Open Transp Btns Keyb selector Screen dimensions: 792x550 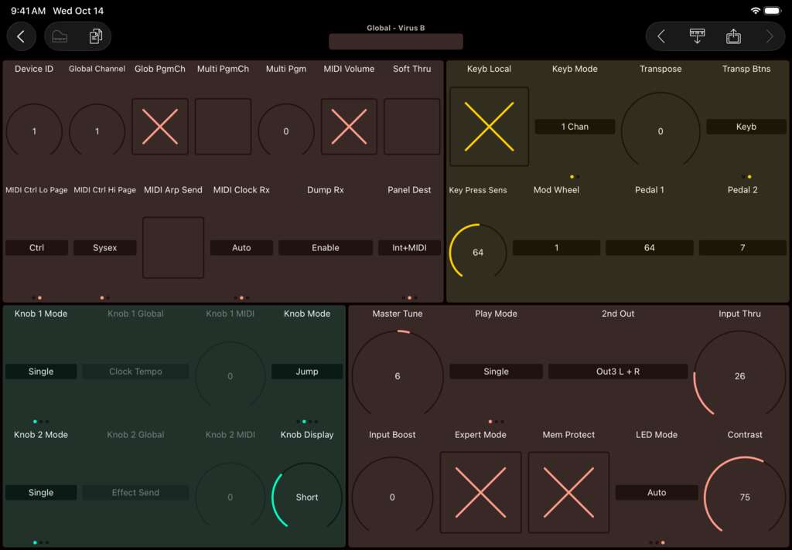point(746,127)
